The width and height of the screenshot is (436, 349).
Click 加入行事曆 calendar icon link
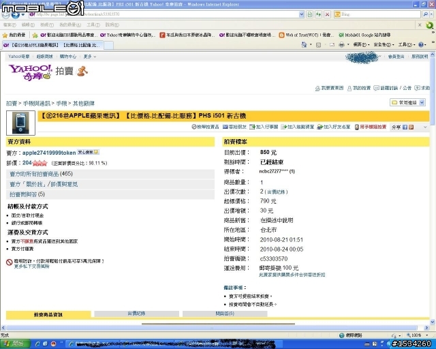click(x=264, y=127)
